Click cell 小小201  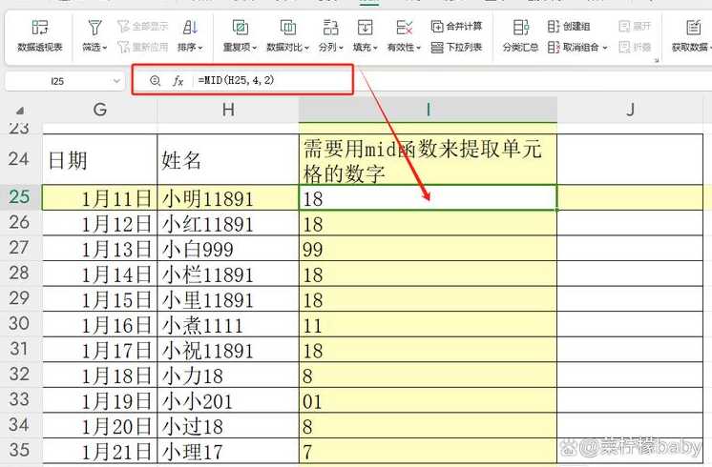point(228,400)
